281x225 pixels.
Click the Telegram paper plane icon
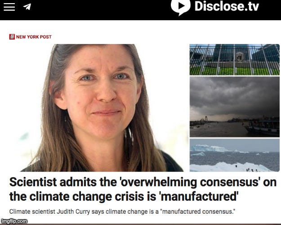click(x=27, y=7)
